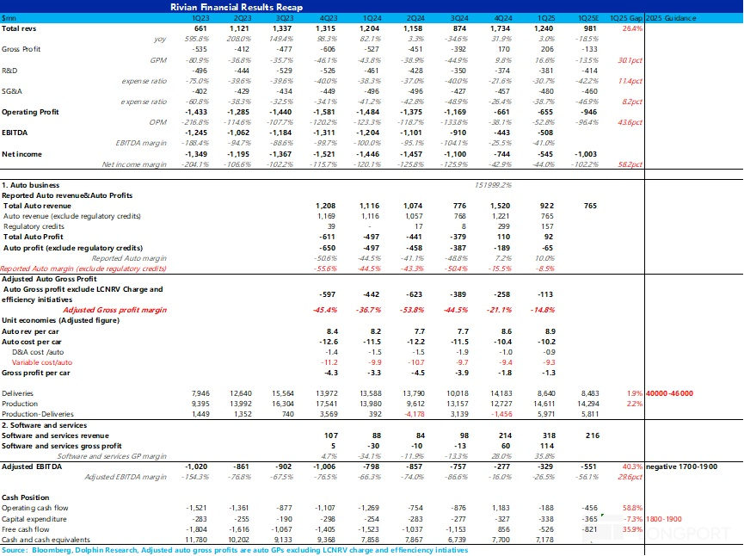Select the $mn header cell
Screen dimensions: 744x556
click(x=10, y=17)
